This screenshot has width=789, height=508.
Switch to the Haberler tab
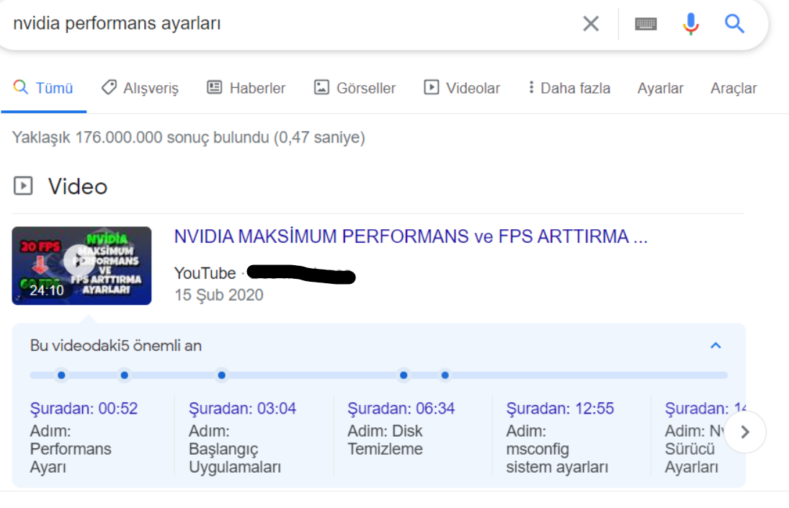[246, 88]
